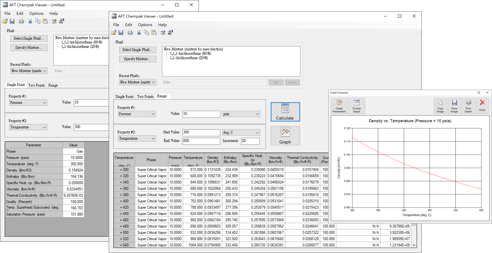Open Format Graph in Graph Properties window

(356, 106)
